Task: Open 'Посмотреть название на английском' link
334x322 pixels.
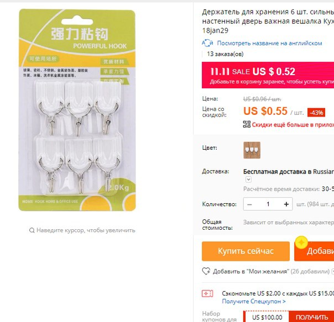Action: (x=269, y=43)
